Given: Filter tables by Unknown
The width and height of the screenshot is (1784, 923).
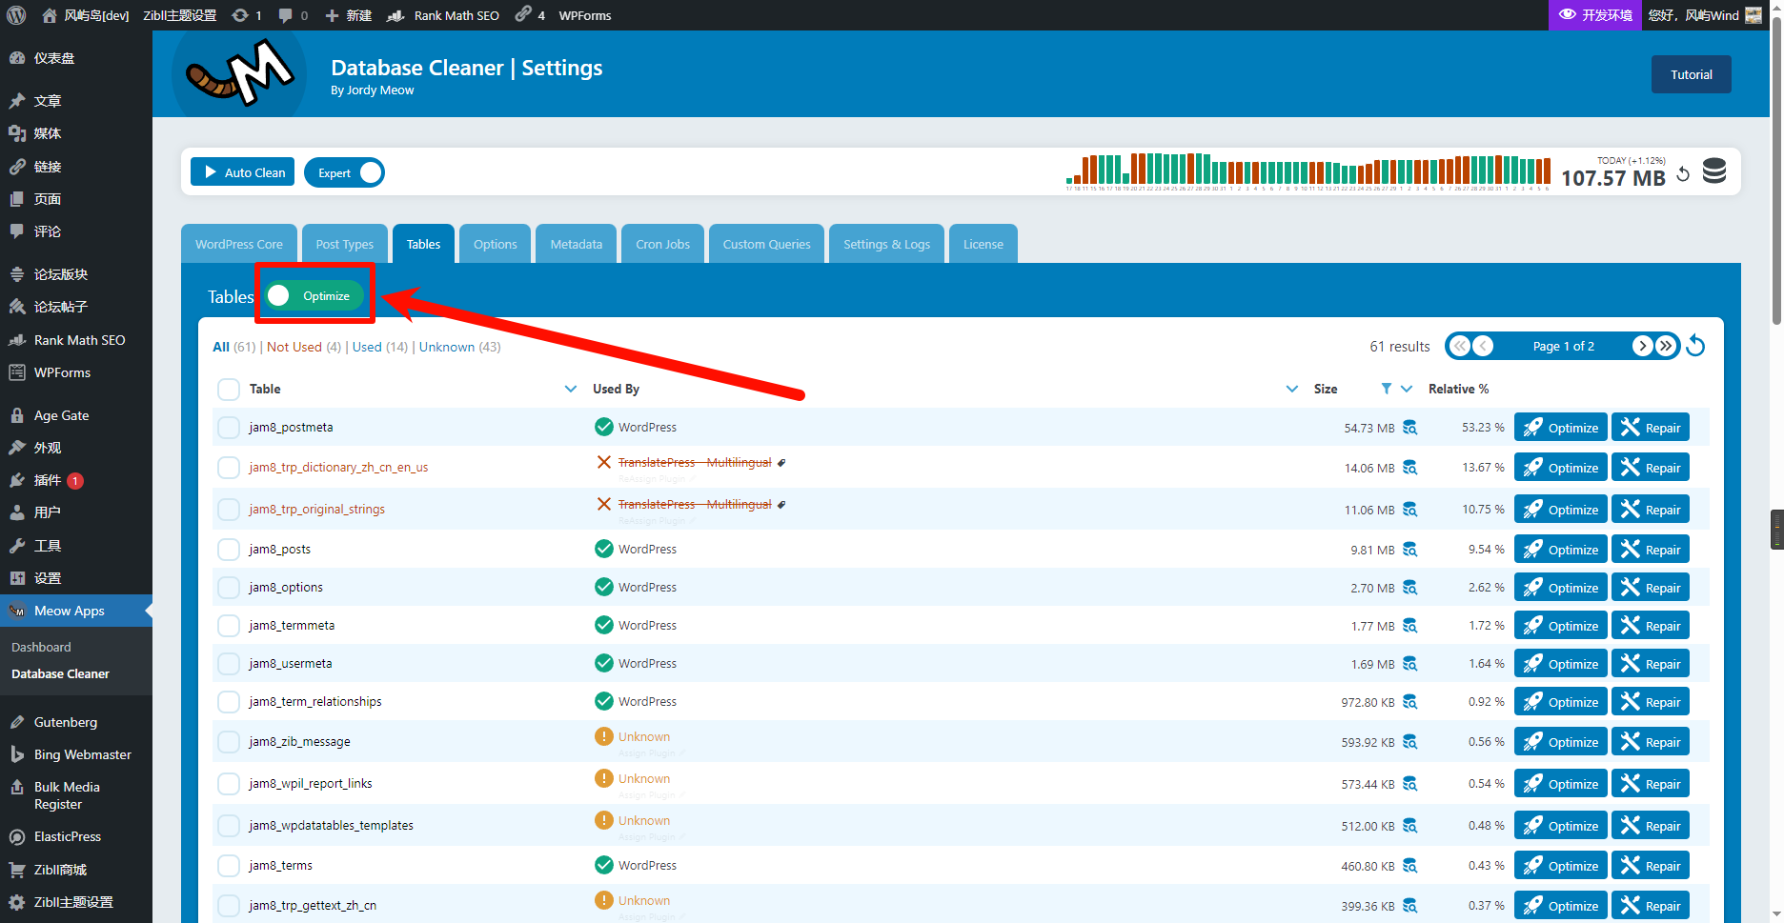Looking at the screenshot, I should coord(447,347).
